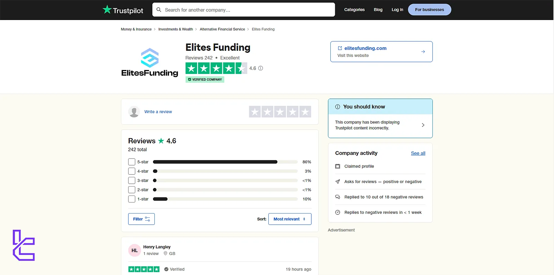Image resolution: width=554 pixels, height=275 pixels.
Task: Tick the 5-star filter checkbox
Action: [132, 162]
